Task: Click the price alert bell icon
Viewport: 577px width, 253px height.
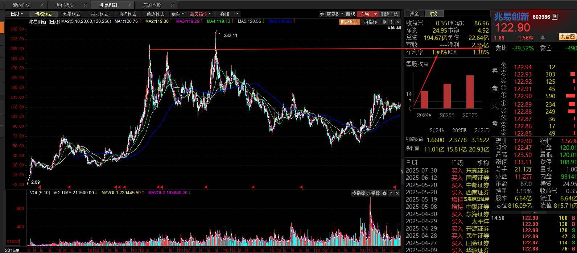Action: pos(543,37)
